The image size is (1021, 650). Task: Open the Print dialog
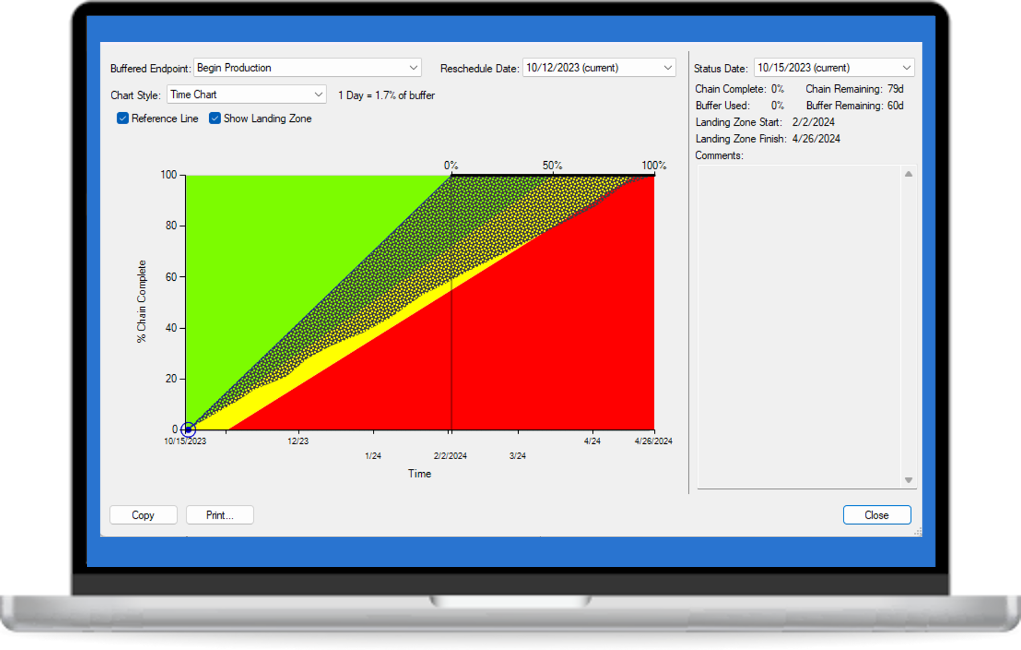(219, 514)
